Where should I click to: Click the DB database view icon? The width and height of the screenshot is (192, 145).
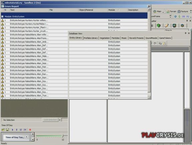pos(183,16)
